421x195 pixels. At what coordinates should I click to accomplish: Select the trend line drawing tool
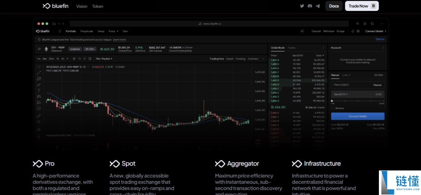(x=39, y=73)
